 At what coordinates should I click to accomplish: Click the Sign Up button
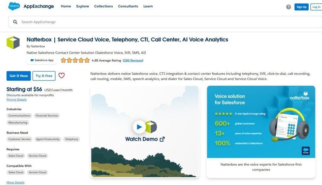tap(301, 7)
